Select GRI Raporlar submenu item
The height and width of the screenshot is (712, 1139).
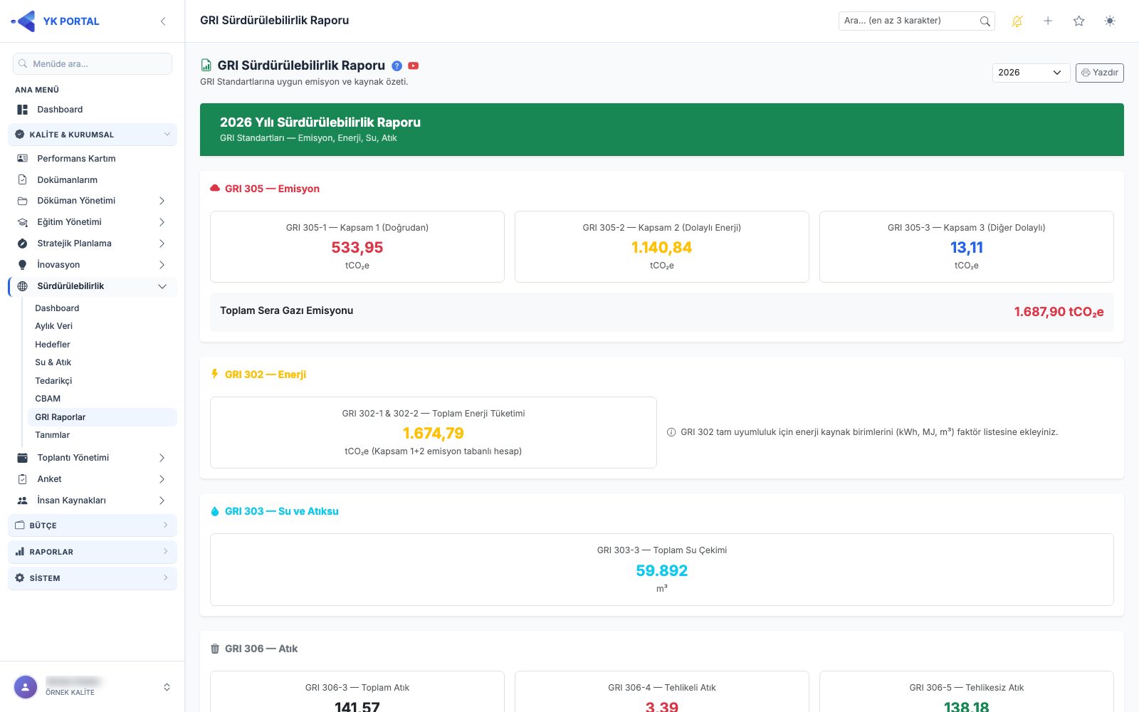coord(103,417)
